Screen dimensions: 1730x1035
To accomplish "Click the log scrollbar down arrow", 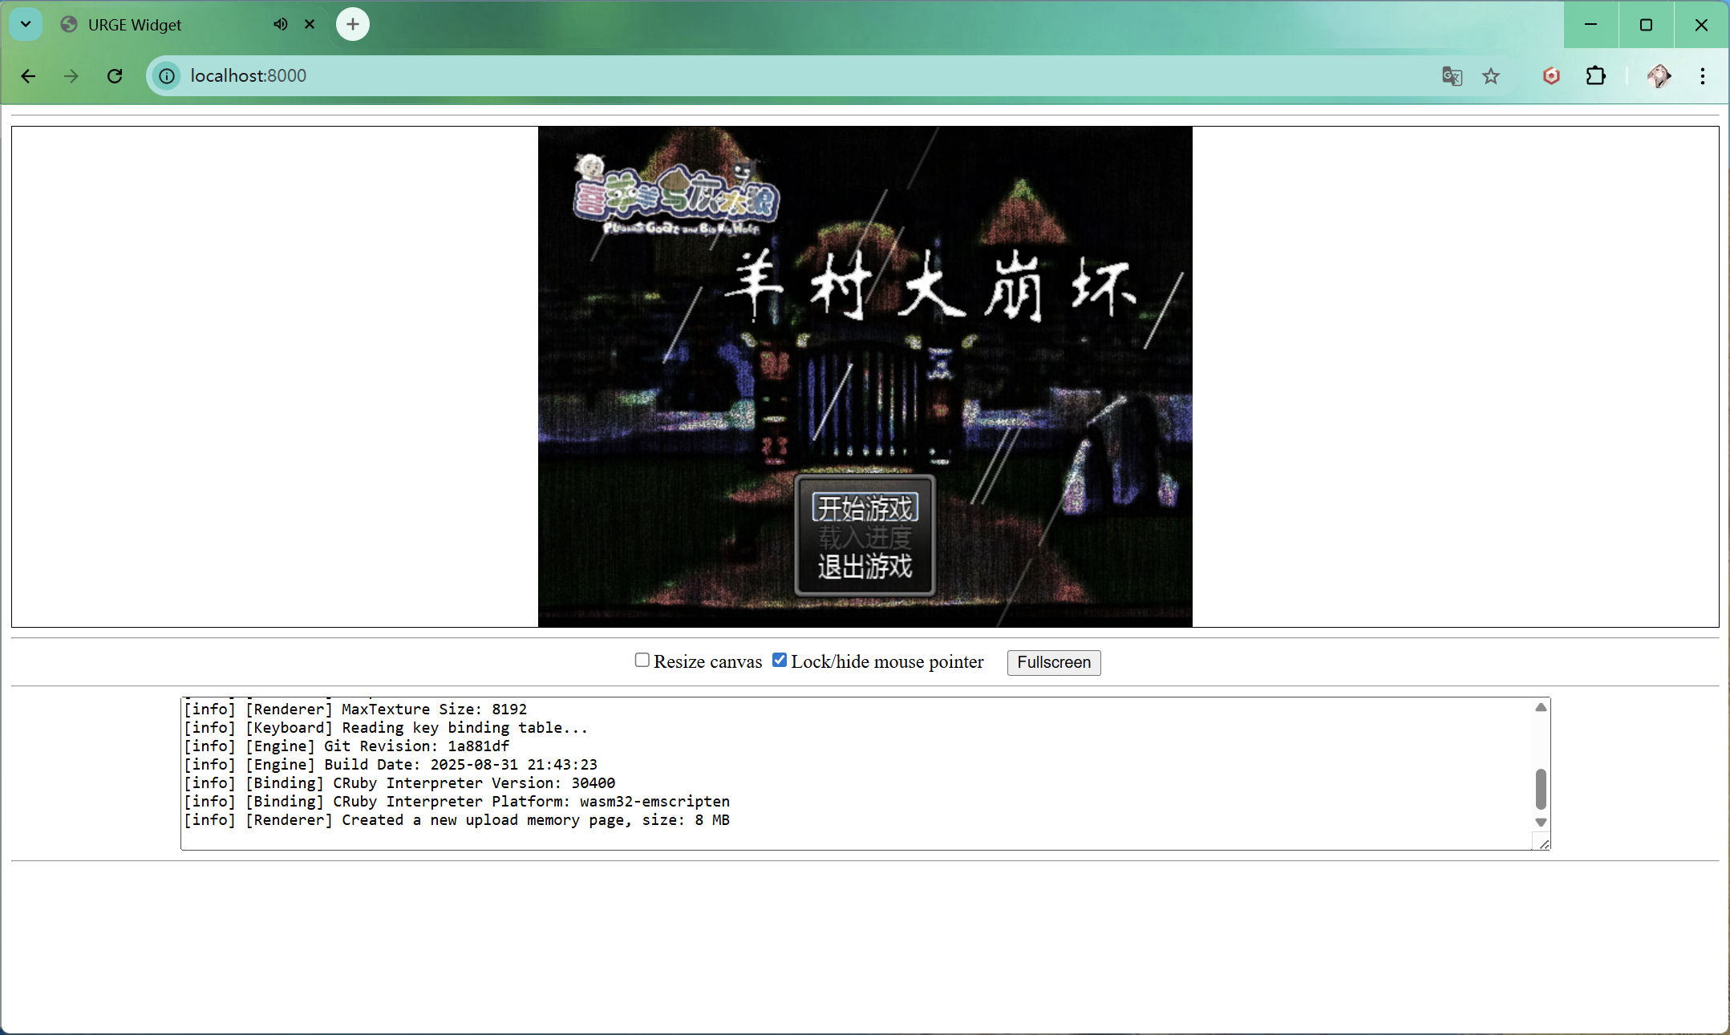I will [x=1541, y=823].
